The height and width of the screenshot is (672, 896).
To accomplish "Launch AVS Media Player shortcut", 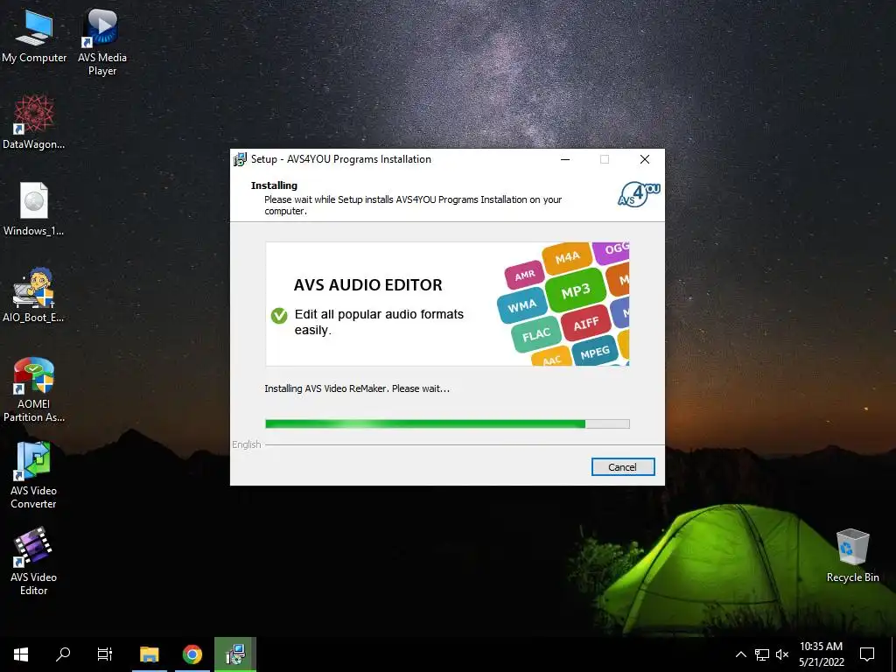I will (x=101, y=42).
